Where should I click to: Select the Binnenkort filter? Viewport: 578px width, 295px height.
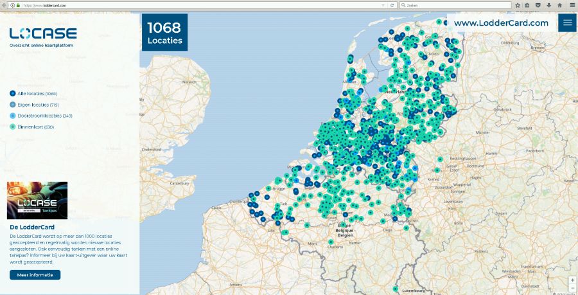tap(31, 127)
